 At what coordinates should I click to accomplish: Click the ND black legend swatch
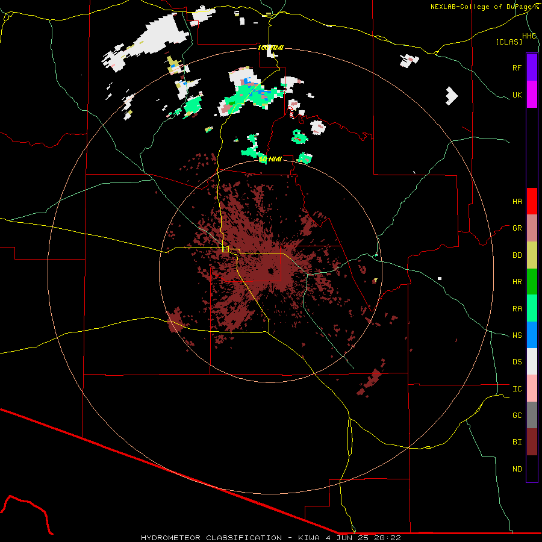[532, 469]
